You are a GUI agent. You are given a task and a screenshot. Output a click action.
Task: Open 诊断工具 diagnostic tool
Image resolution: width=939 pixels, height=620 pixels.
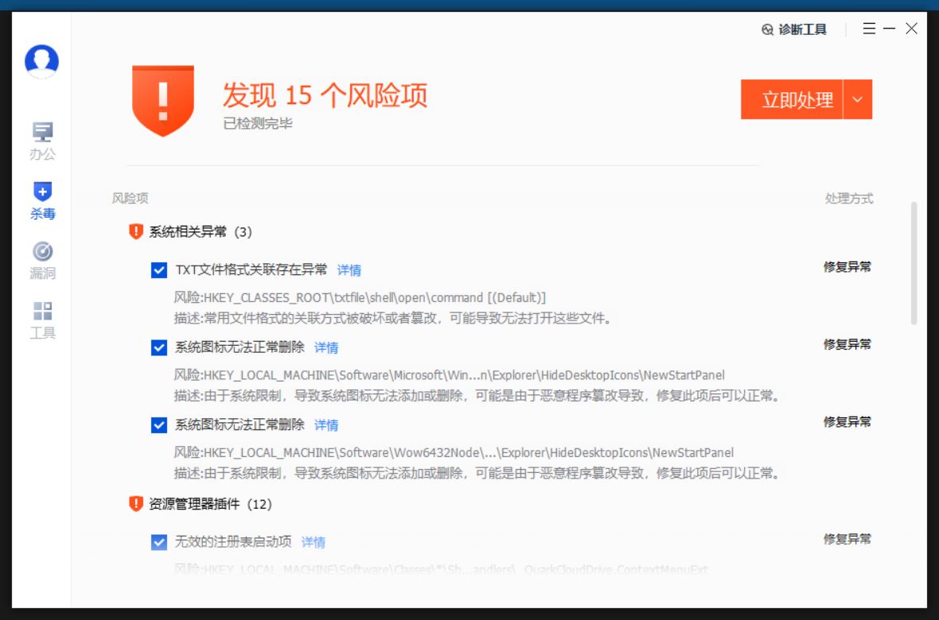tap(794, 29)
